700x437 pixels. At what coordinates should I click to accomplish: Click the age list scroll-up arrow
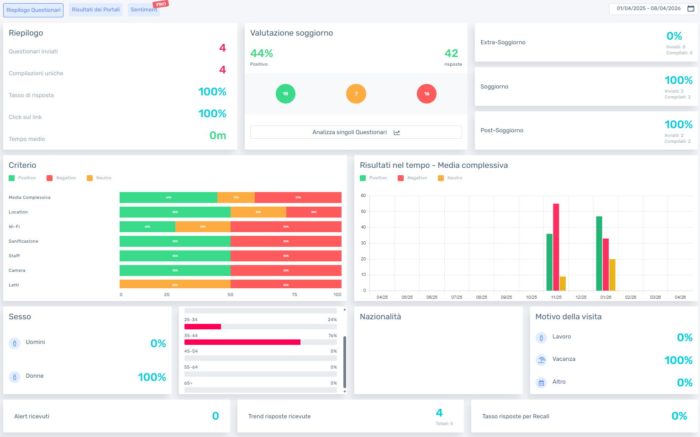coord(344,310)
